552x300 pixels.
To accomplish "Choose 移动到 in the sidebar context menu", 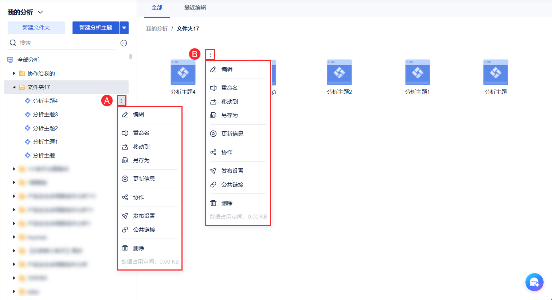I will pyautogui.click(x=150, y=147).
